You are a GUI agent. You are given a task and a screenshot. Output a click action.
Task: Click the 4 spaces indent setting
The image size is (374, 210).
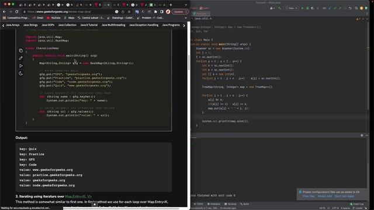[345, 208]
